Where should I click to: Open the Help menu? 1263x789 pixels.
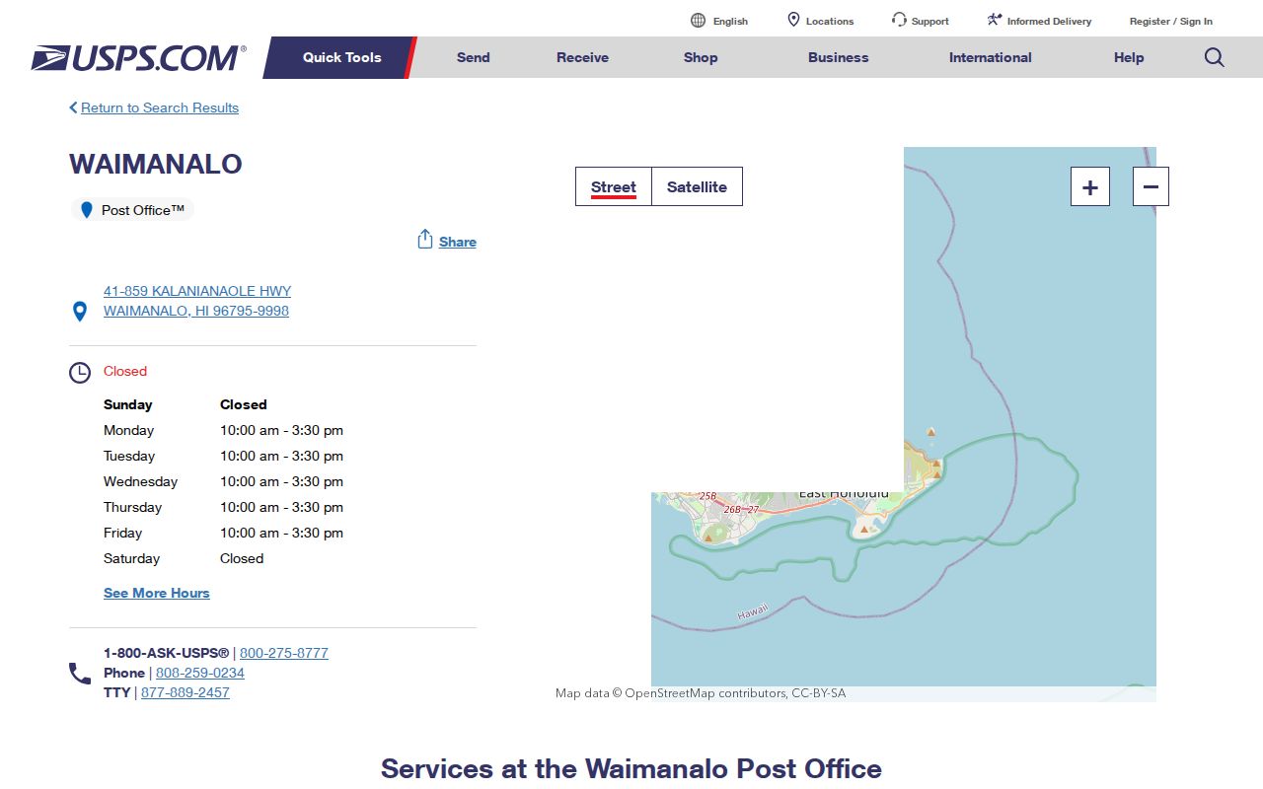(1129, 57)
